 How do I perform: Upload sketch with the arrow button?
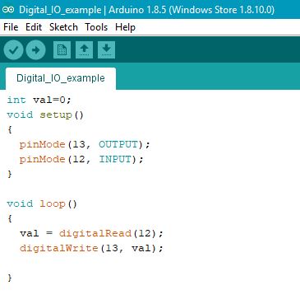click(35, 49)
